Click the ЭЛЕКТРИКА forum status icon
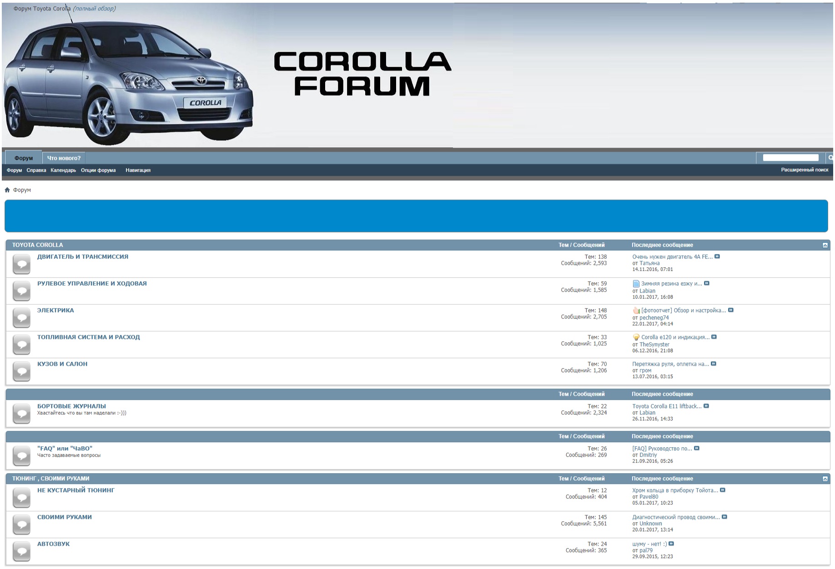 [21, 318]
